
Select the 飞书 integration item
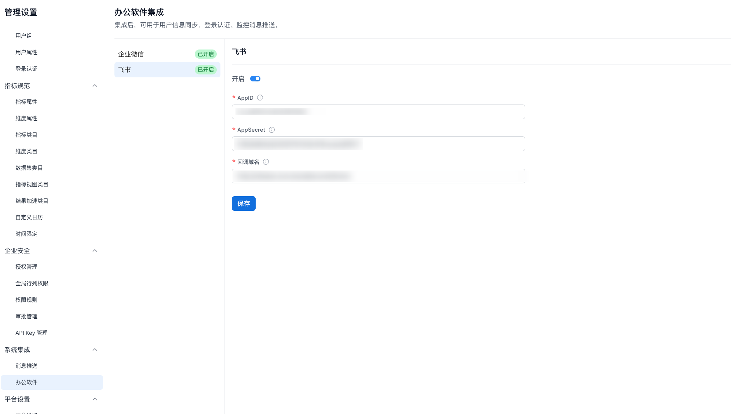167,70
